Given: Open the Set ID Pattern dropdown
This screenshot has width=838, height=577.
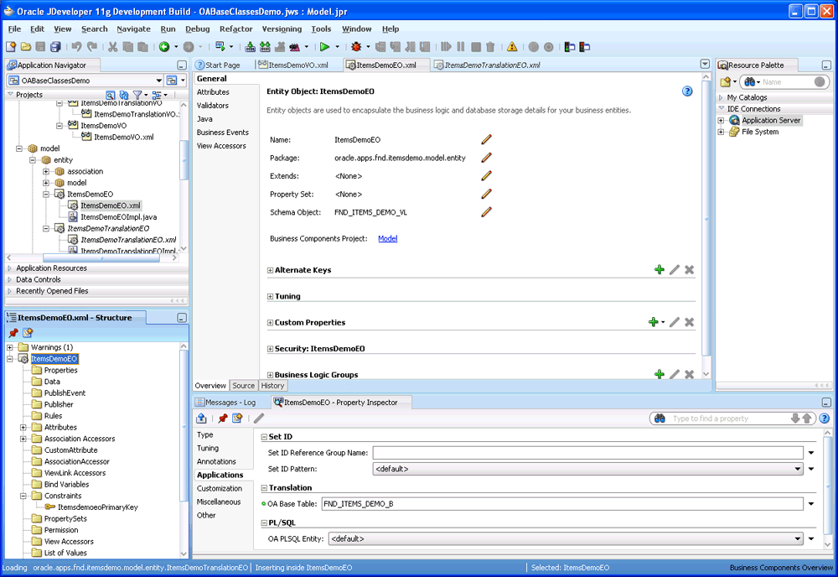Looking at the screenshot, I should (798, 469).
